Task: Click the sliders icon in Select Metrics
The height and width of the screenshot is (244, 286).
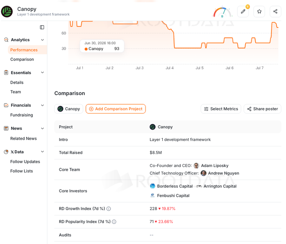Action: coord(206,109)
